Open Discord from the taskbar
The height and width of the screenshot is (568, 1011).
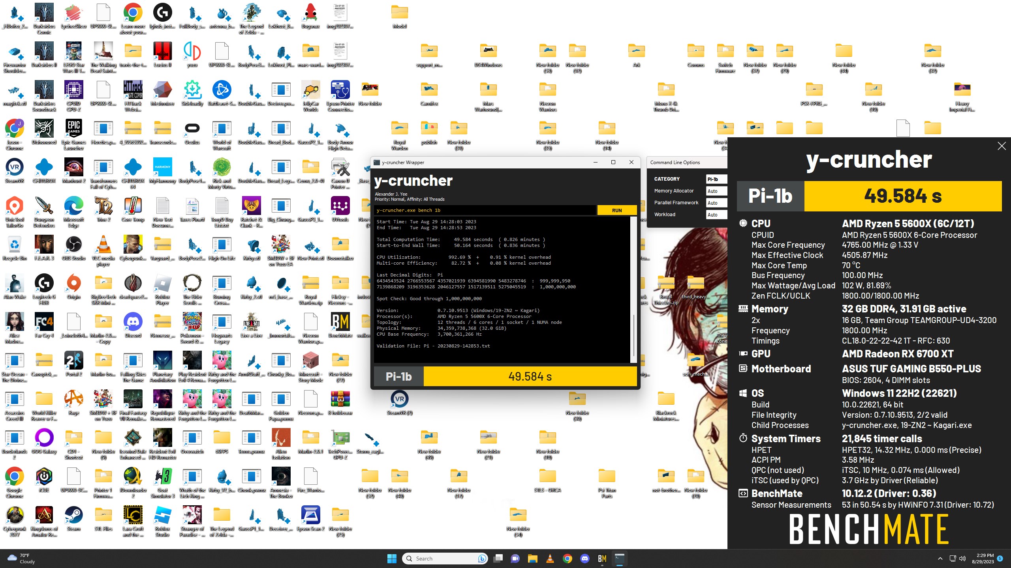pos(585,559)
